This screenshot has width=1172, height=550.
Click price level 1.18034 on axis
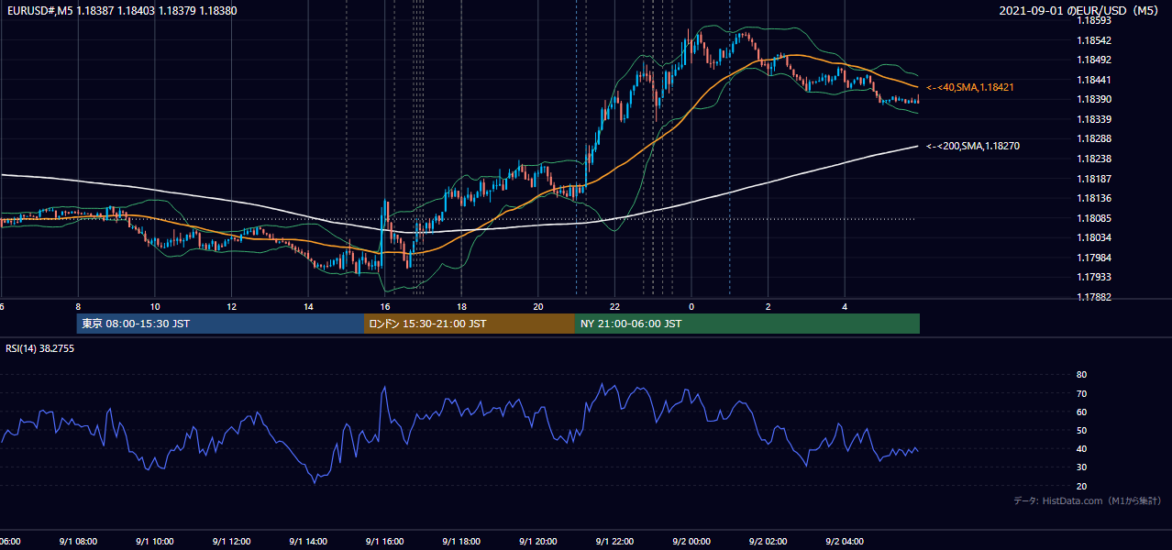pos(1094,237)
